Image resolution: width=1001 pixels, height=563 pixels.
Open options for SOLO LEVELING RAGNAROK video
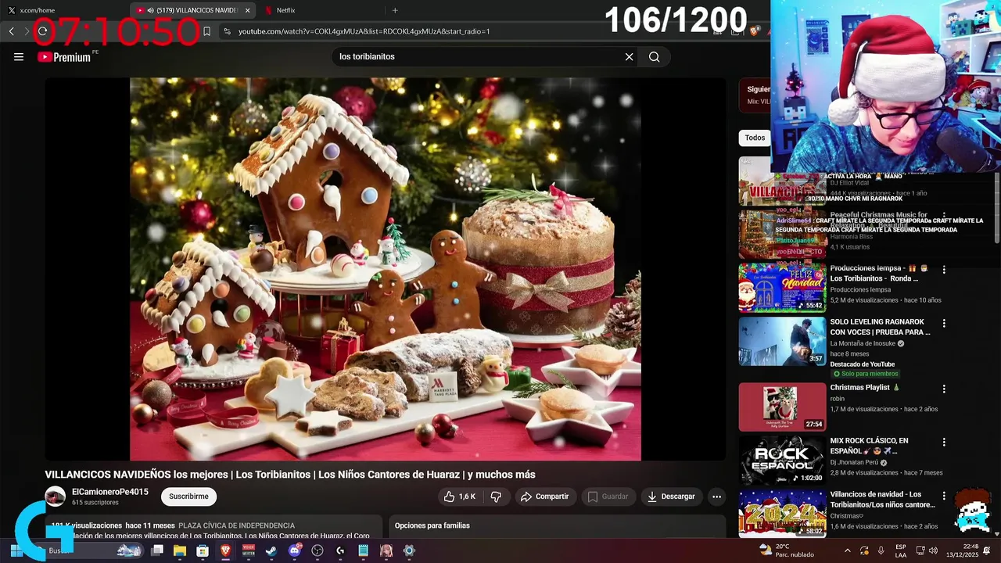tap(944, 323)
